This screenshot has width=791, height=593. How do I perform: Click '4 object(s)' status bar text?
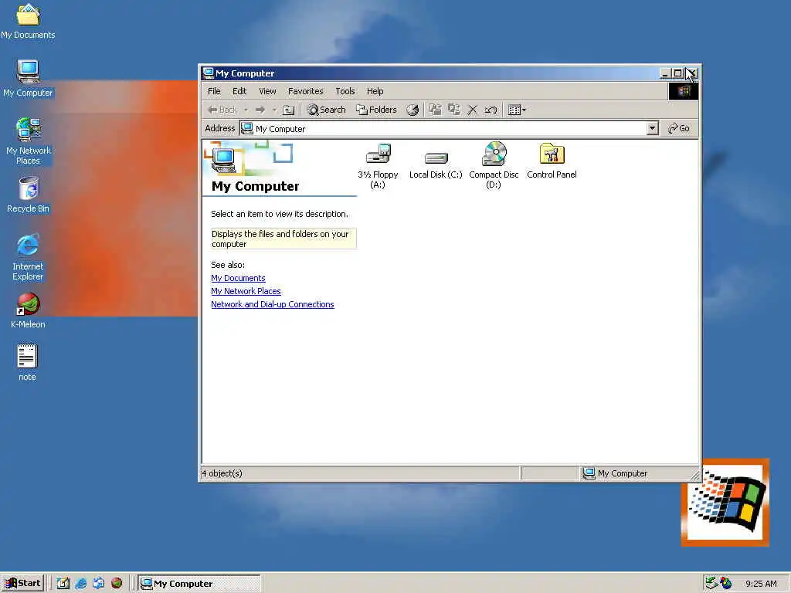[x=222, y=473]
